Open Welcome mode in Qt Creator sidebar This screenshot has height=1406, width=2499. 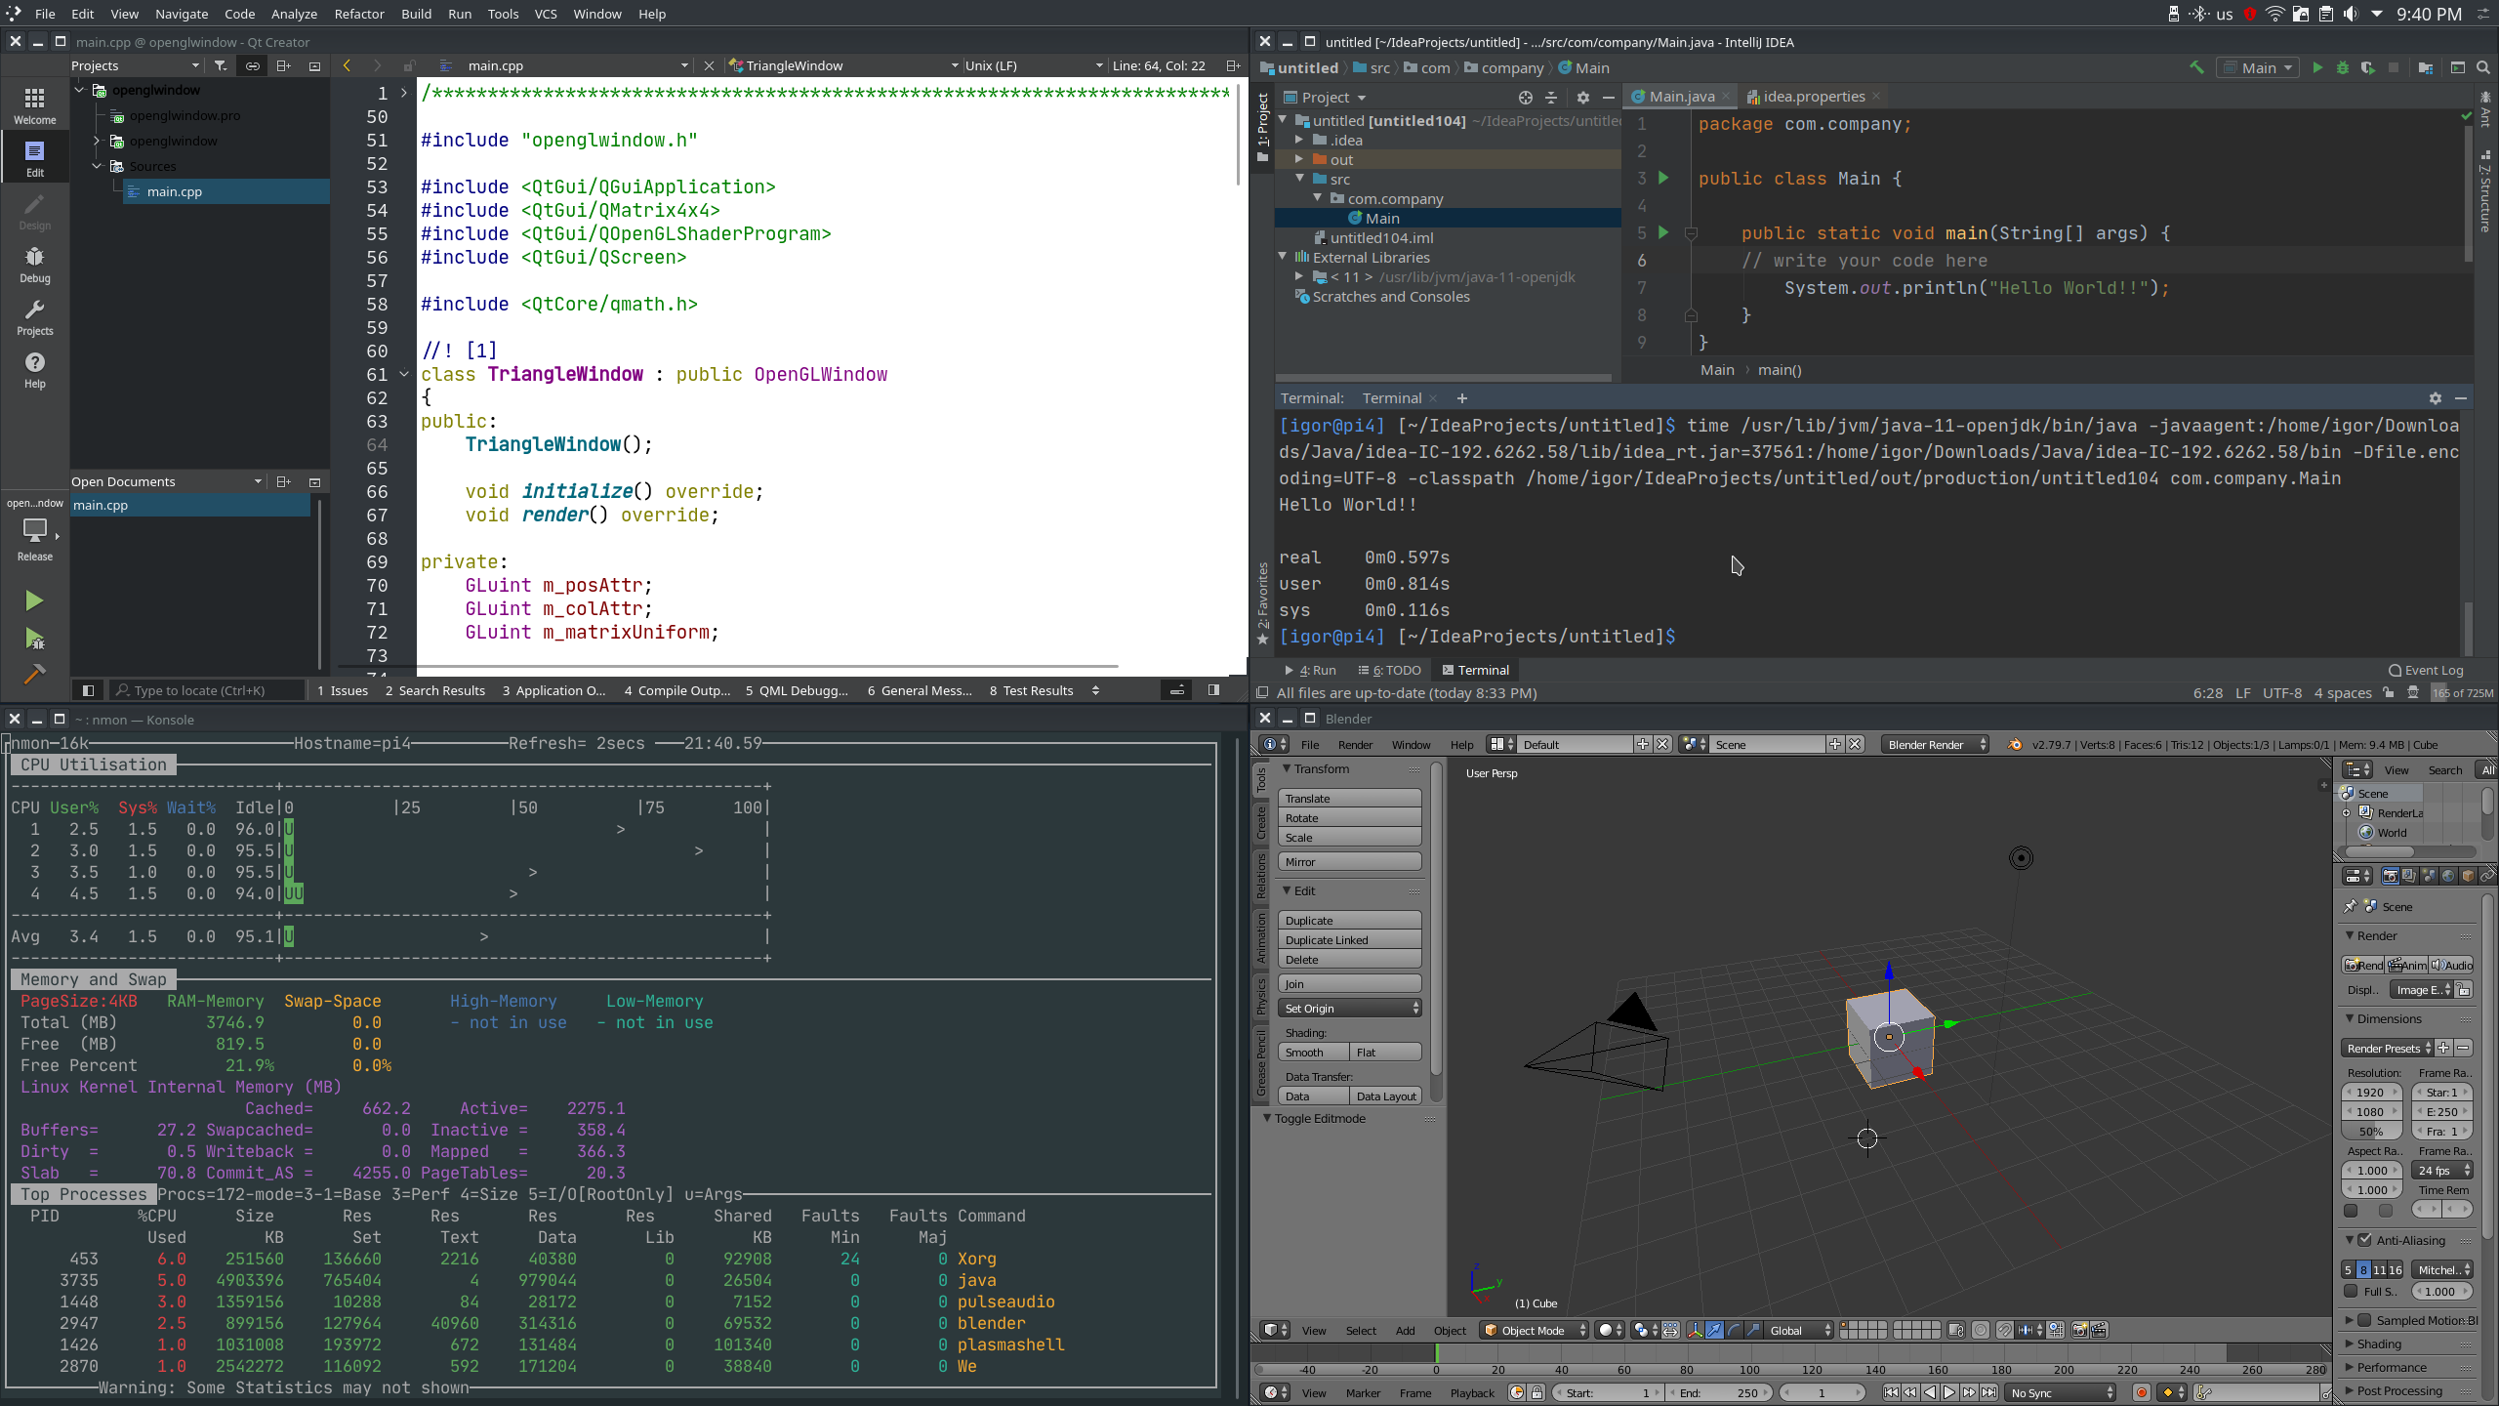[x=35, y=104]
